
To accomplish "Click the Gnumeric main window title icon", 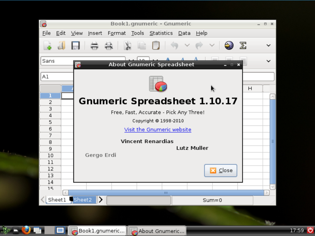I will (x=43, y=24).
